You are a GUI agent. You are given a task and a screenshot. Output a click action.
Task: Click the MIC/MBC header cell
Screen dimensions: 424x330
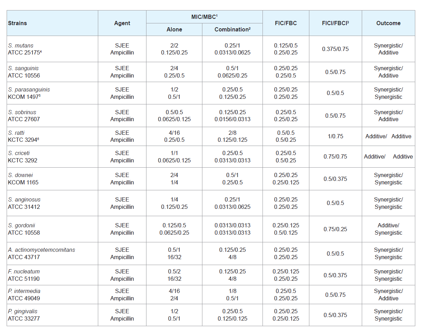(204, 17)
